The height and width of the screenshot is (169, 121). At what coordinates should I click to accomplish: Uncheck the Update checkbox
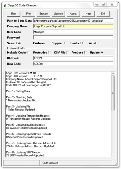click(102, 52)
